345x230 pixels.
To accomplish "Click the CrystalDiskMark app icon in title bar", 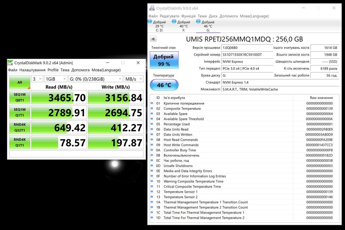I will pyautogui.click(x=10, y=63).
